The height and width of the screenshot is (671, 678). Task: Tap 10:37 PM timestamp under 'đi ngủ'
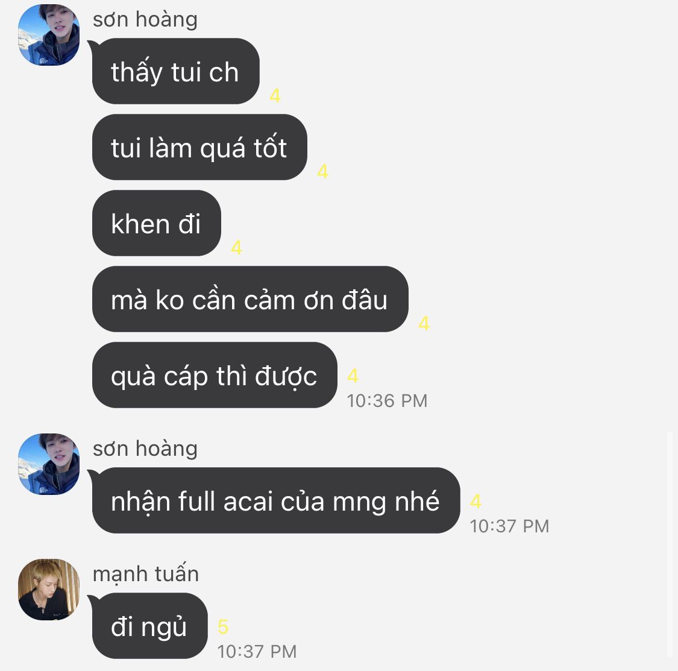pos(257,652)
